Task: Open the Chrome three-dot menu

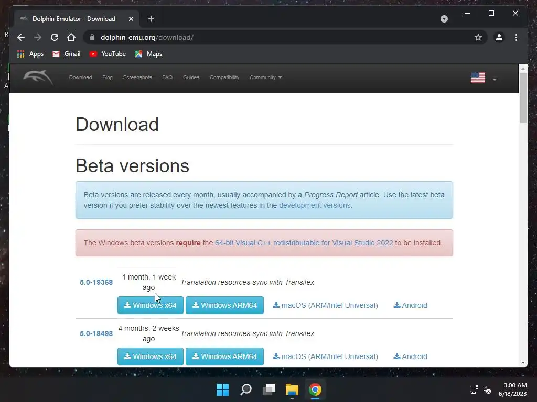Action: tap(516, 37)
